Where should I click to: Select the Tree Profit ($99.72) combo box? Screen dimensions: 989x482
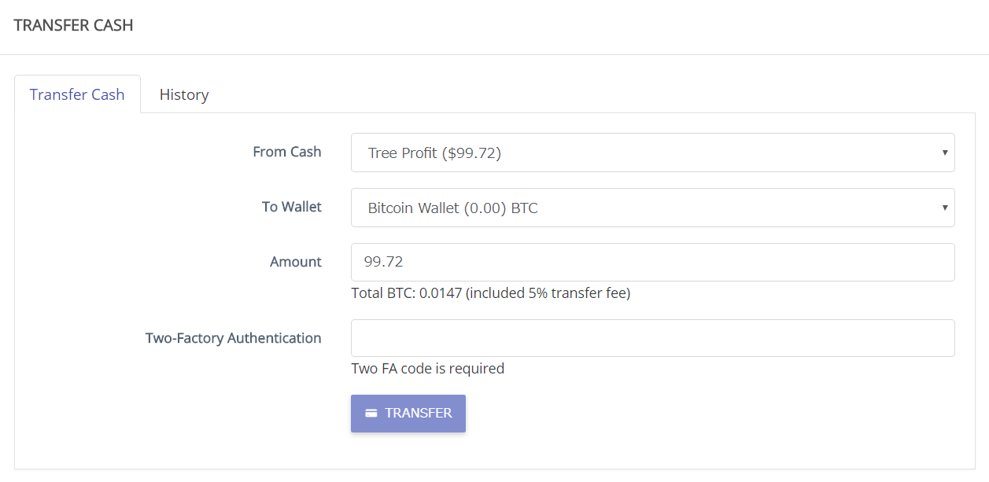pos(651,153)
